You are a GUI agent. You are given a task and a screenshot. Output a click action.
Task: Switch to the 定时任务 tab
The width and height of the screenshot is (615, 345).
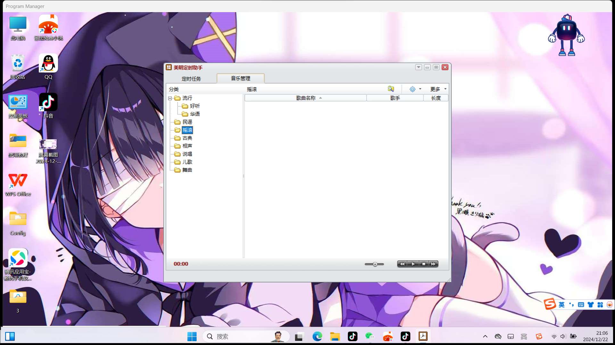point(191,79)
